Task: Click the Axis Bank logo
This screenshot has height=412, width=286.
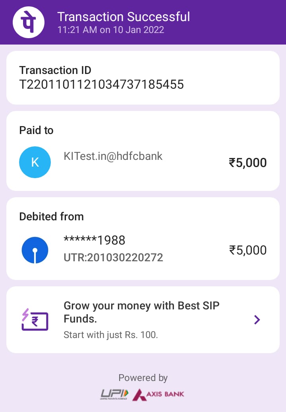Action: (158, 394)
